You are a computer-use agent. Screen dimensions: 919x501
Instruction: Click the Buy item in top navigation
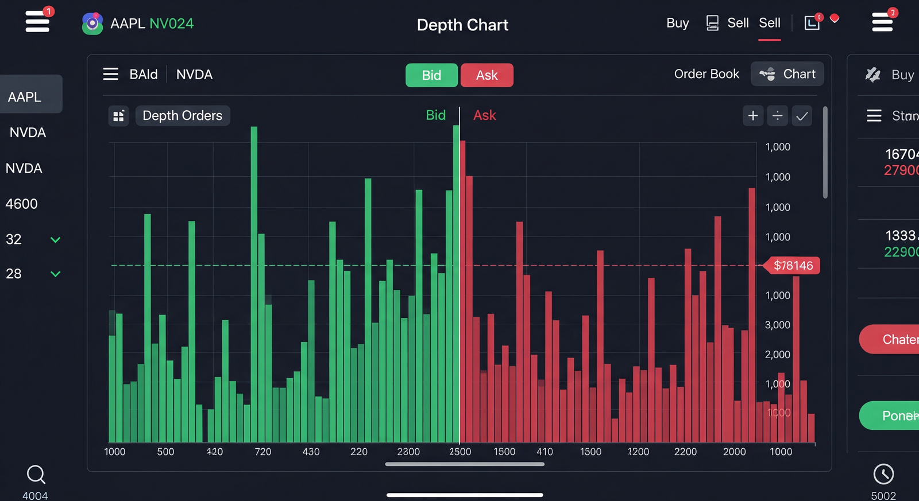click(x=678, y=23)
